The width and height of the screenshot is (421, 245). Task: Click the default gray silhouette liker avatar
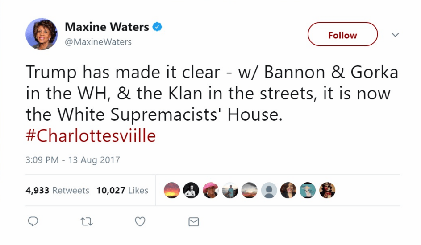tap(269, 190)
